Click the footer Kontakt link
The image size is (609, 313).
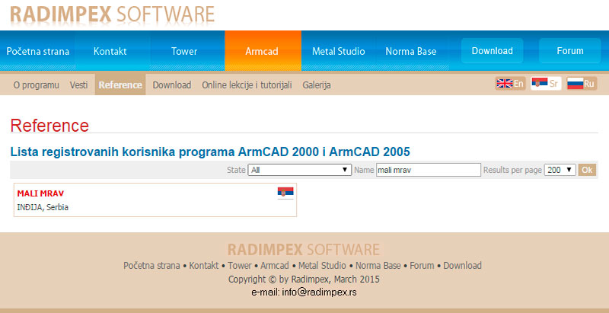(x=203, y=266)
